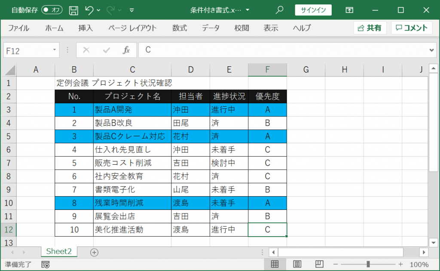Image resolution: width=440 pixels, height=271 pixels.
Task: Open the ヘルプ tab
Action: tap(302, 28)
